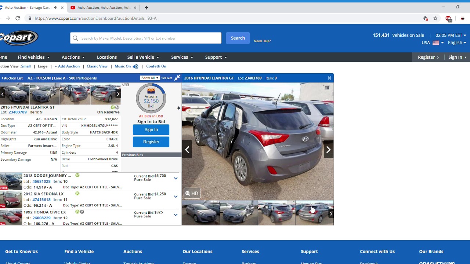
Task: Open the Support menu
Action: [216, 57]
